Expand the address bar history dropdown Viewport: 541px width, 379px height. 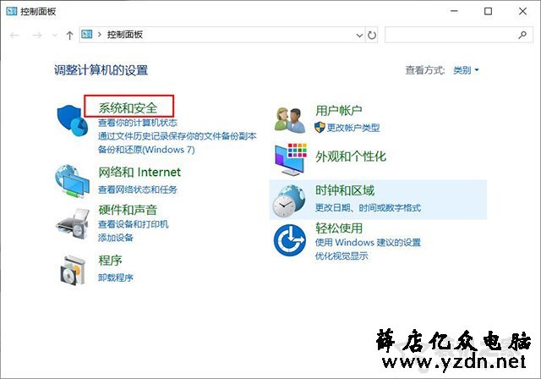pos(359,35)
